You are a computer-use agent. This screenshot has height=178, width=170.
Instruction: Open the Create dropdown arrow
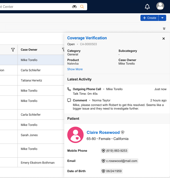162,18
